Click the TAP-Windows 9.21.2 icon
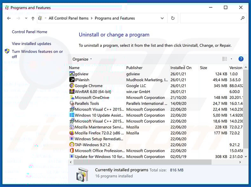251x187 pixels. point(72,145)
